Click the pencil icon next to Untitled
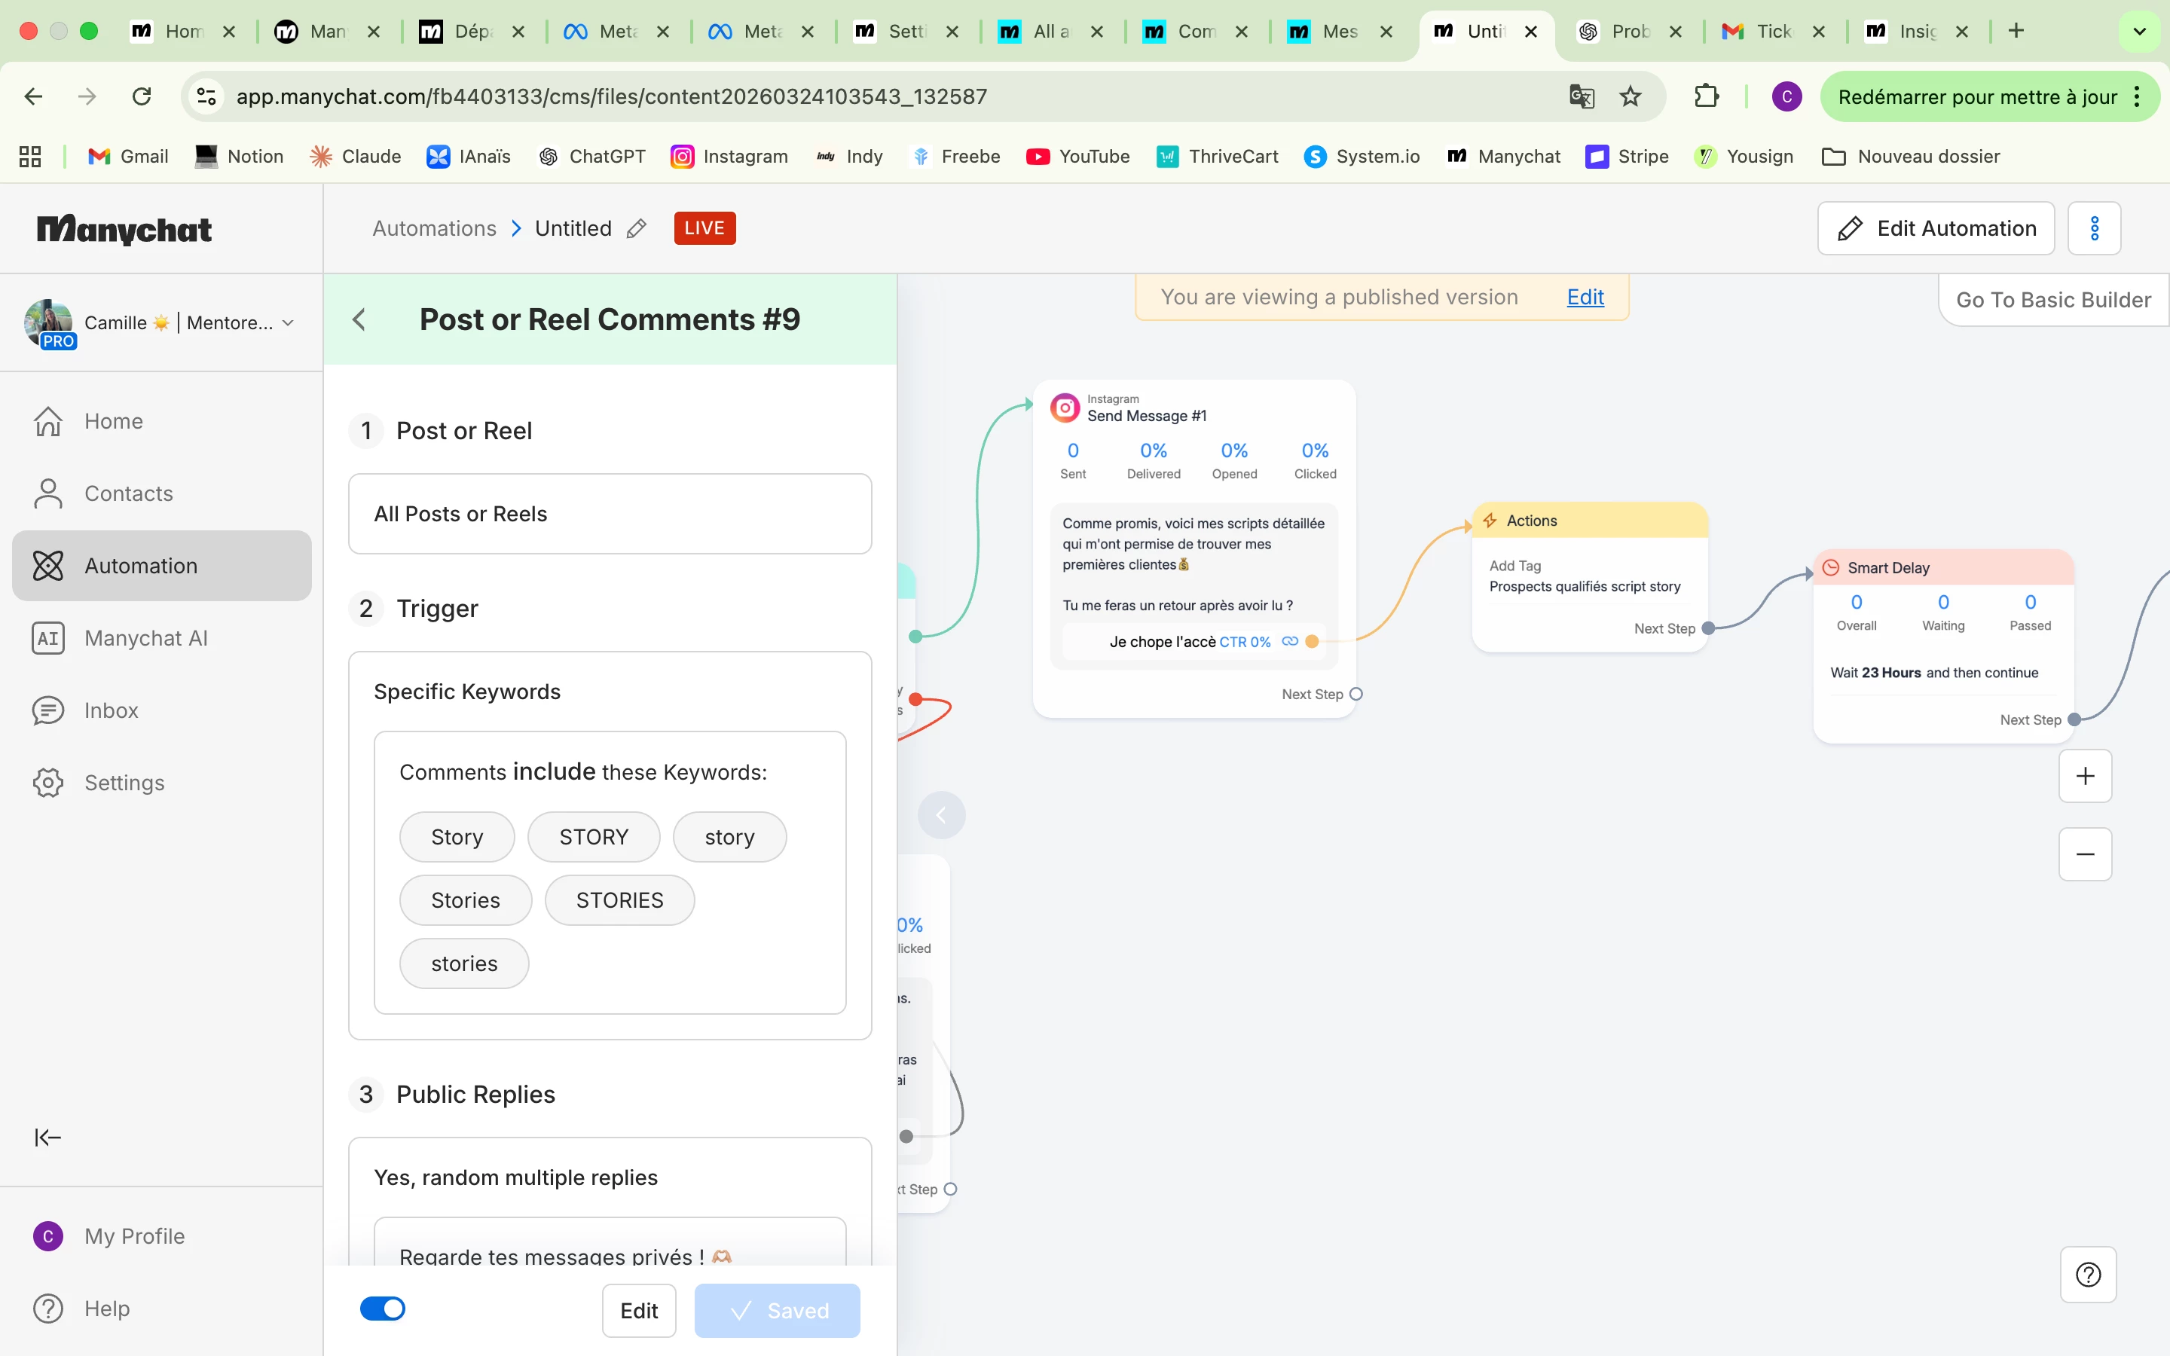Image resolution: width=2170 pixels, height=1356 pixels. (637, 229)
